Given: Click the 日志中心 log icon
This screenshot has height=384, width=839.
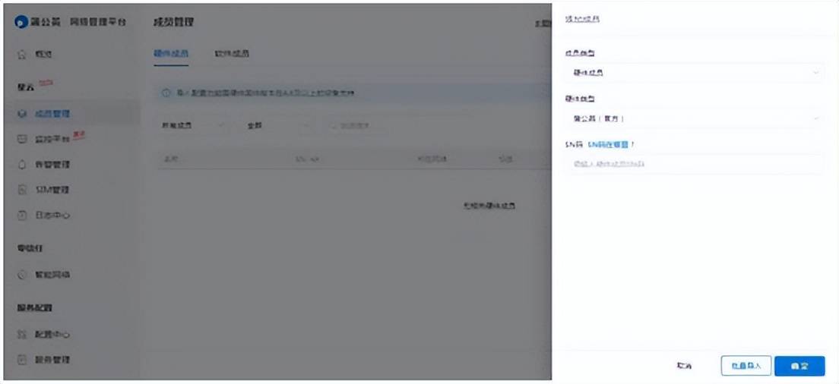Looking at the screenshot, I should (21, 216).
